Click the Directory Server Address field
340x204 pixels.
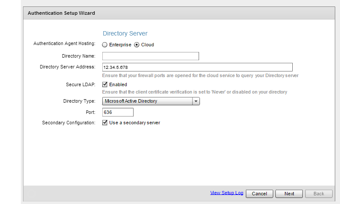(197, 67)
